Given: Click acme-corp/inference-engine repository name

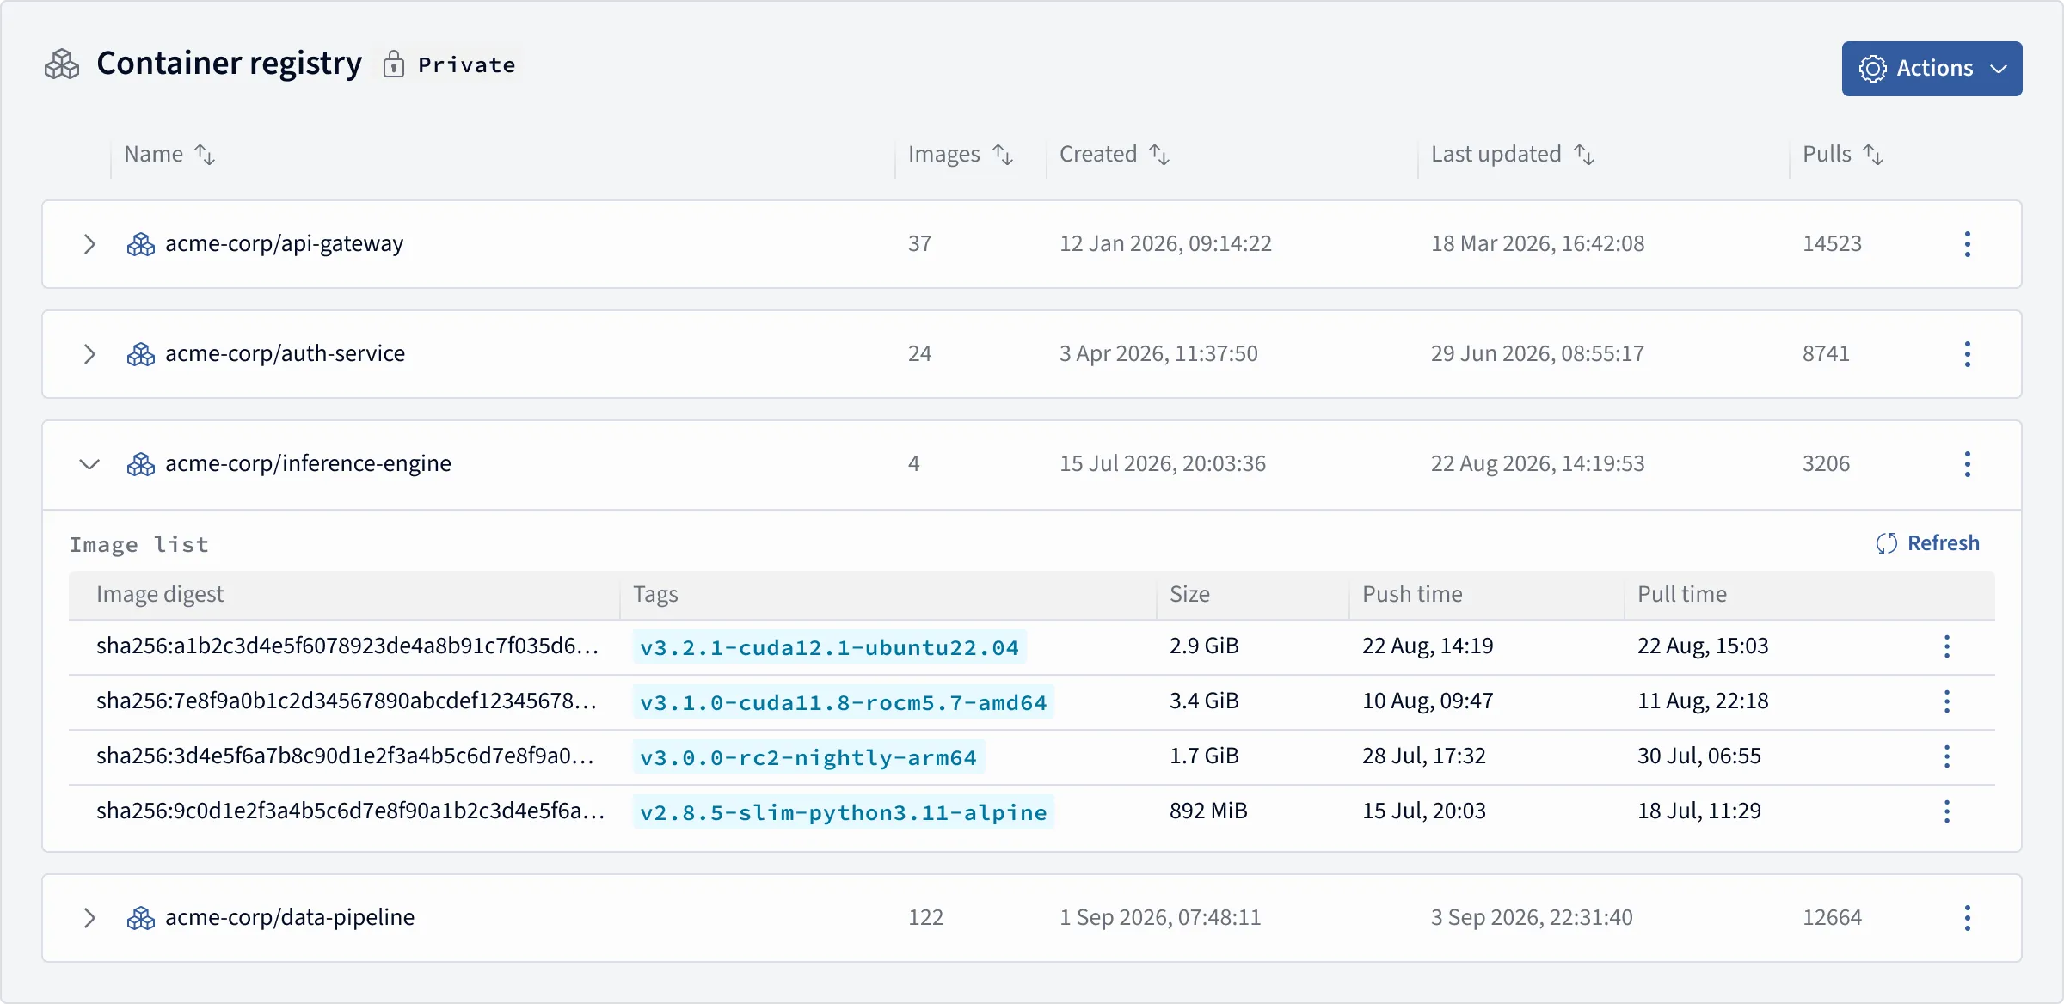Looking at the screenshot, I should click(x=308, y=464).
